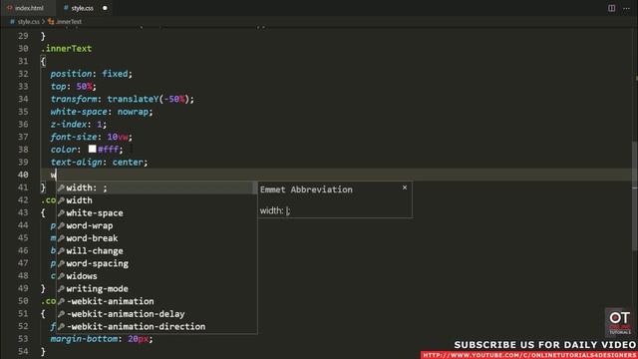Click line number 32 in the gutter
The height and width of the screenshot is (359, 638).
click(x=23, y=74)
